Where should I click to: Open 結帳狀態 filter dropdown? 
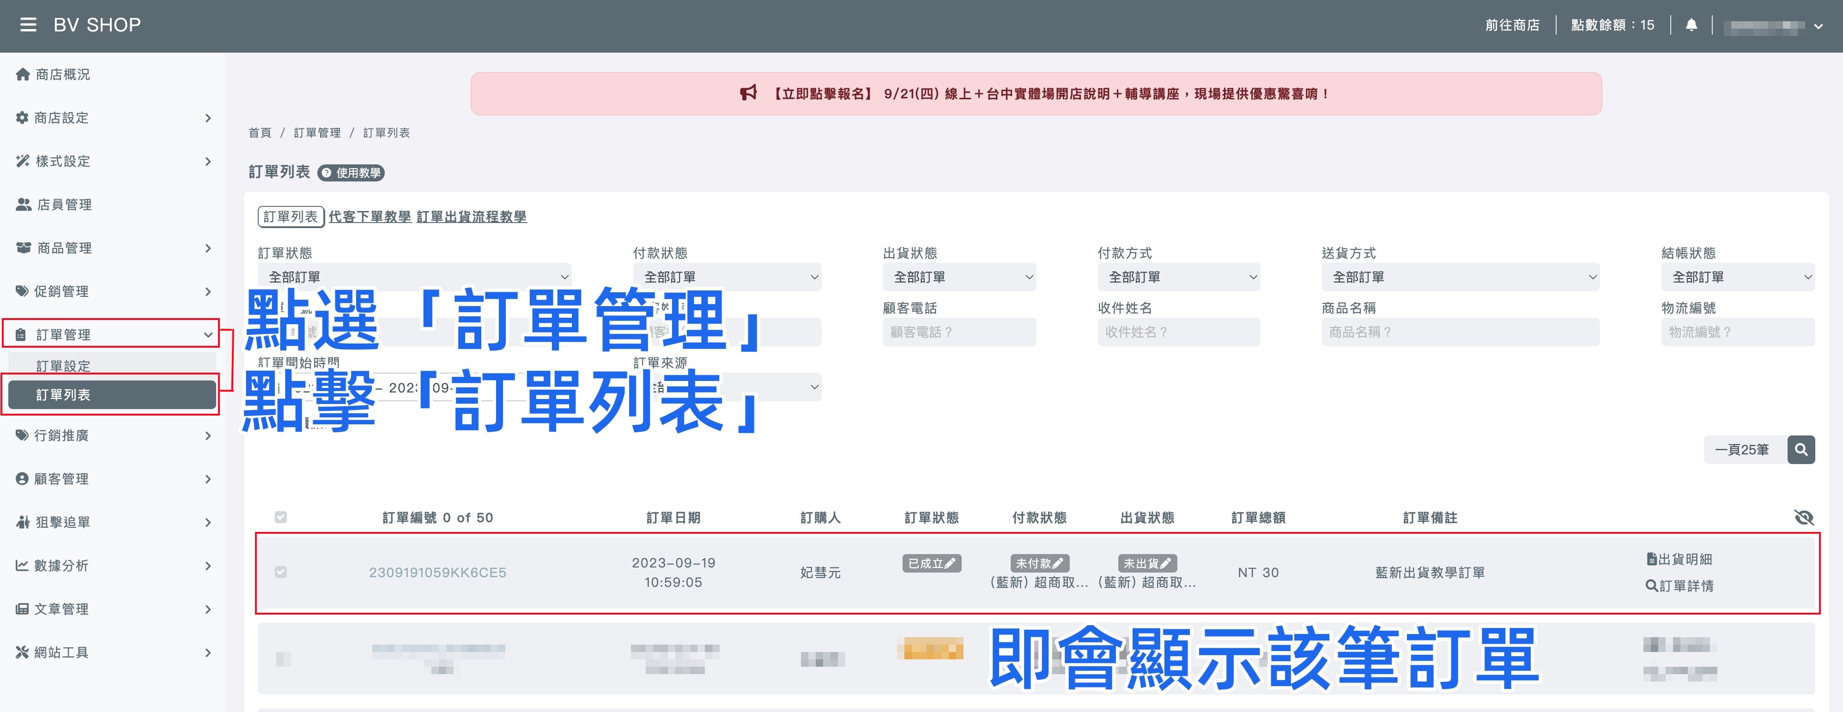point(1738,277)
